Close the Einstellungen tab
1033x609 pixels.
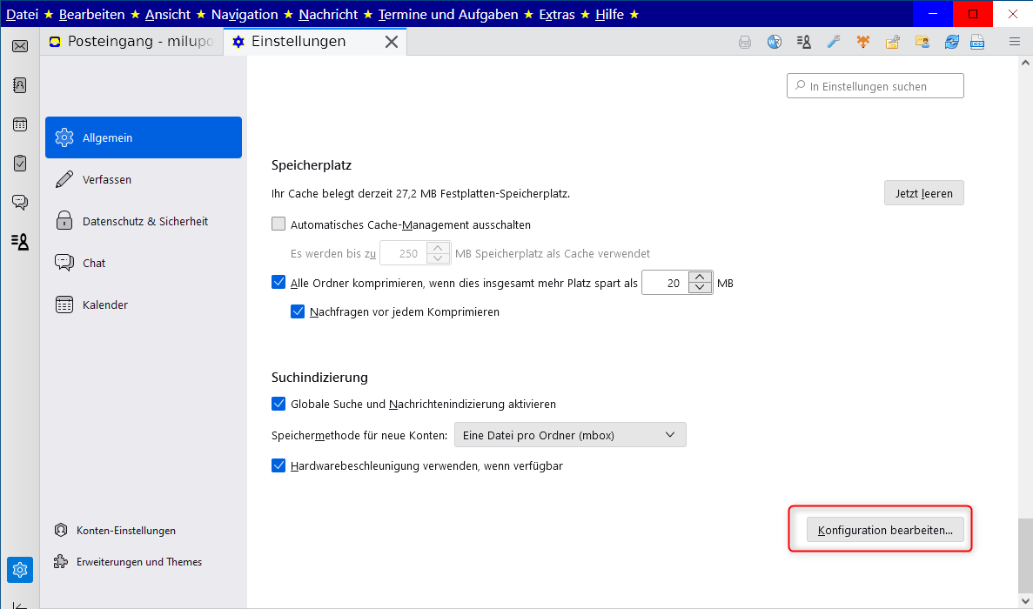tap(392, 42)
